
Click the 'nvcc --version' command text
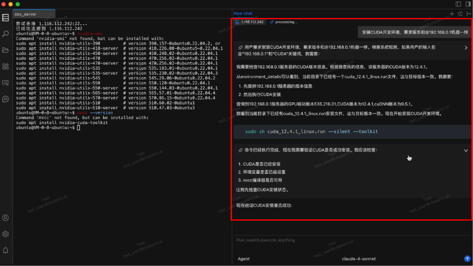click(x=95, y=113)
